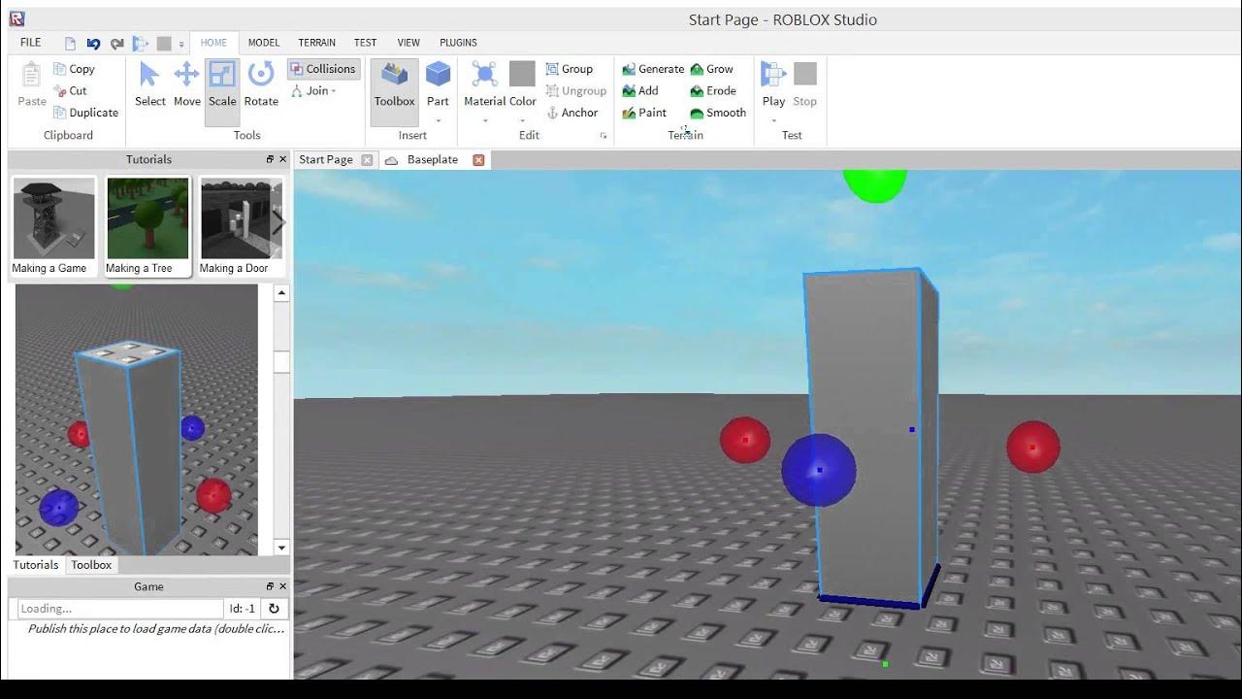Redo the last action
Screen dimensions: 1242x699
116,44
